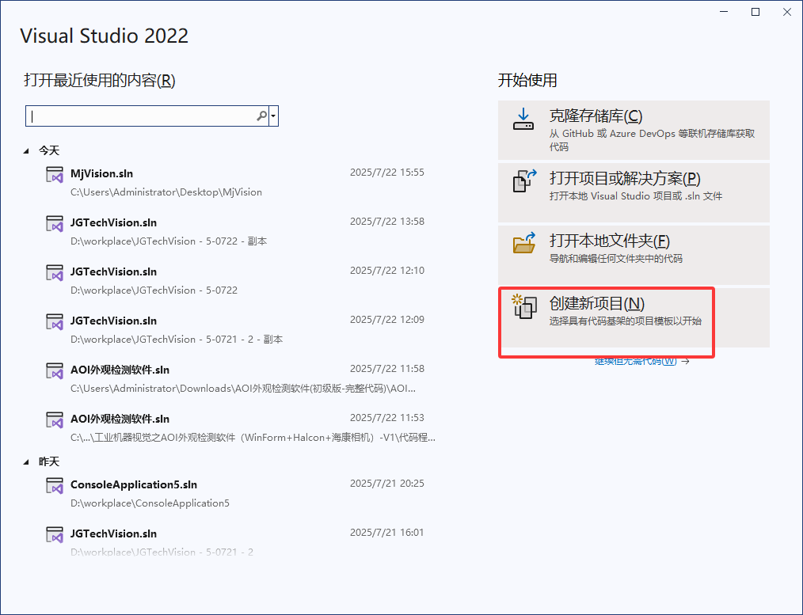Open the search box dropdown arrow
The width and height of the screenshot is (803, 615).
273,116
